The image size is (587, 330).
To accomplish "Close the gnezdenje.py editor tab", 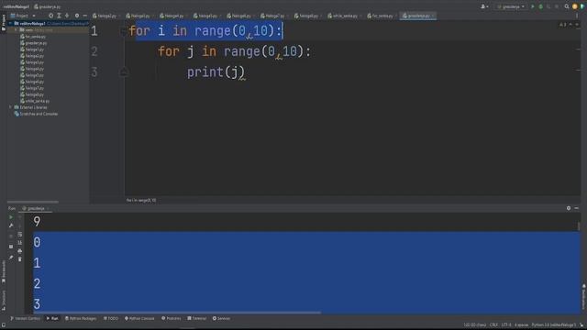I will pos(434,16).
